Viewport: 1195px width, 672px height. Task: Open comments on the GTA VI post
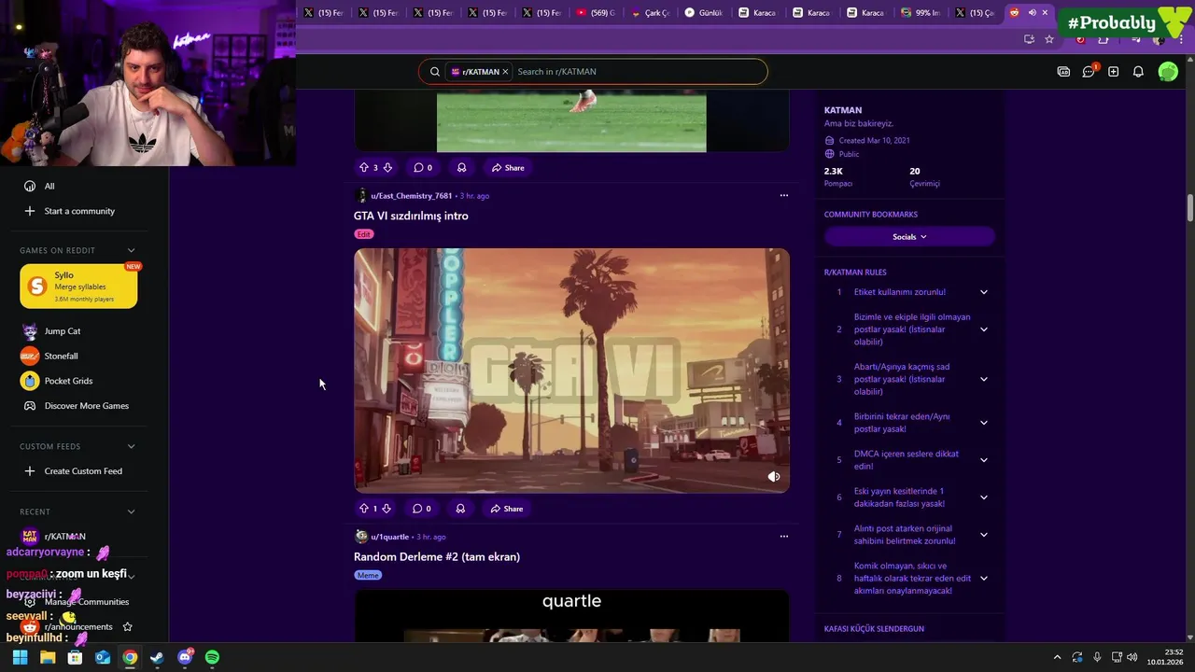pos(423,509)
